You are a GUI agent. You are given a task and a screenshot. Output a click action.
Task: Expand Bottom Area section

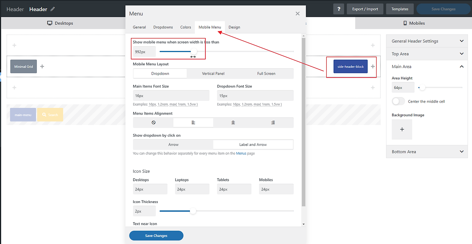427,152
